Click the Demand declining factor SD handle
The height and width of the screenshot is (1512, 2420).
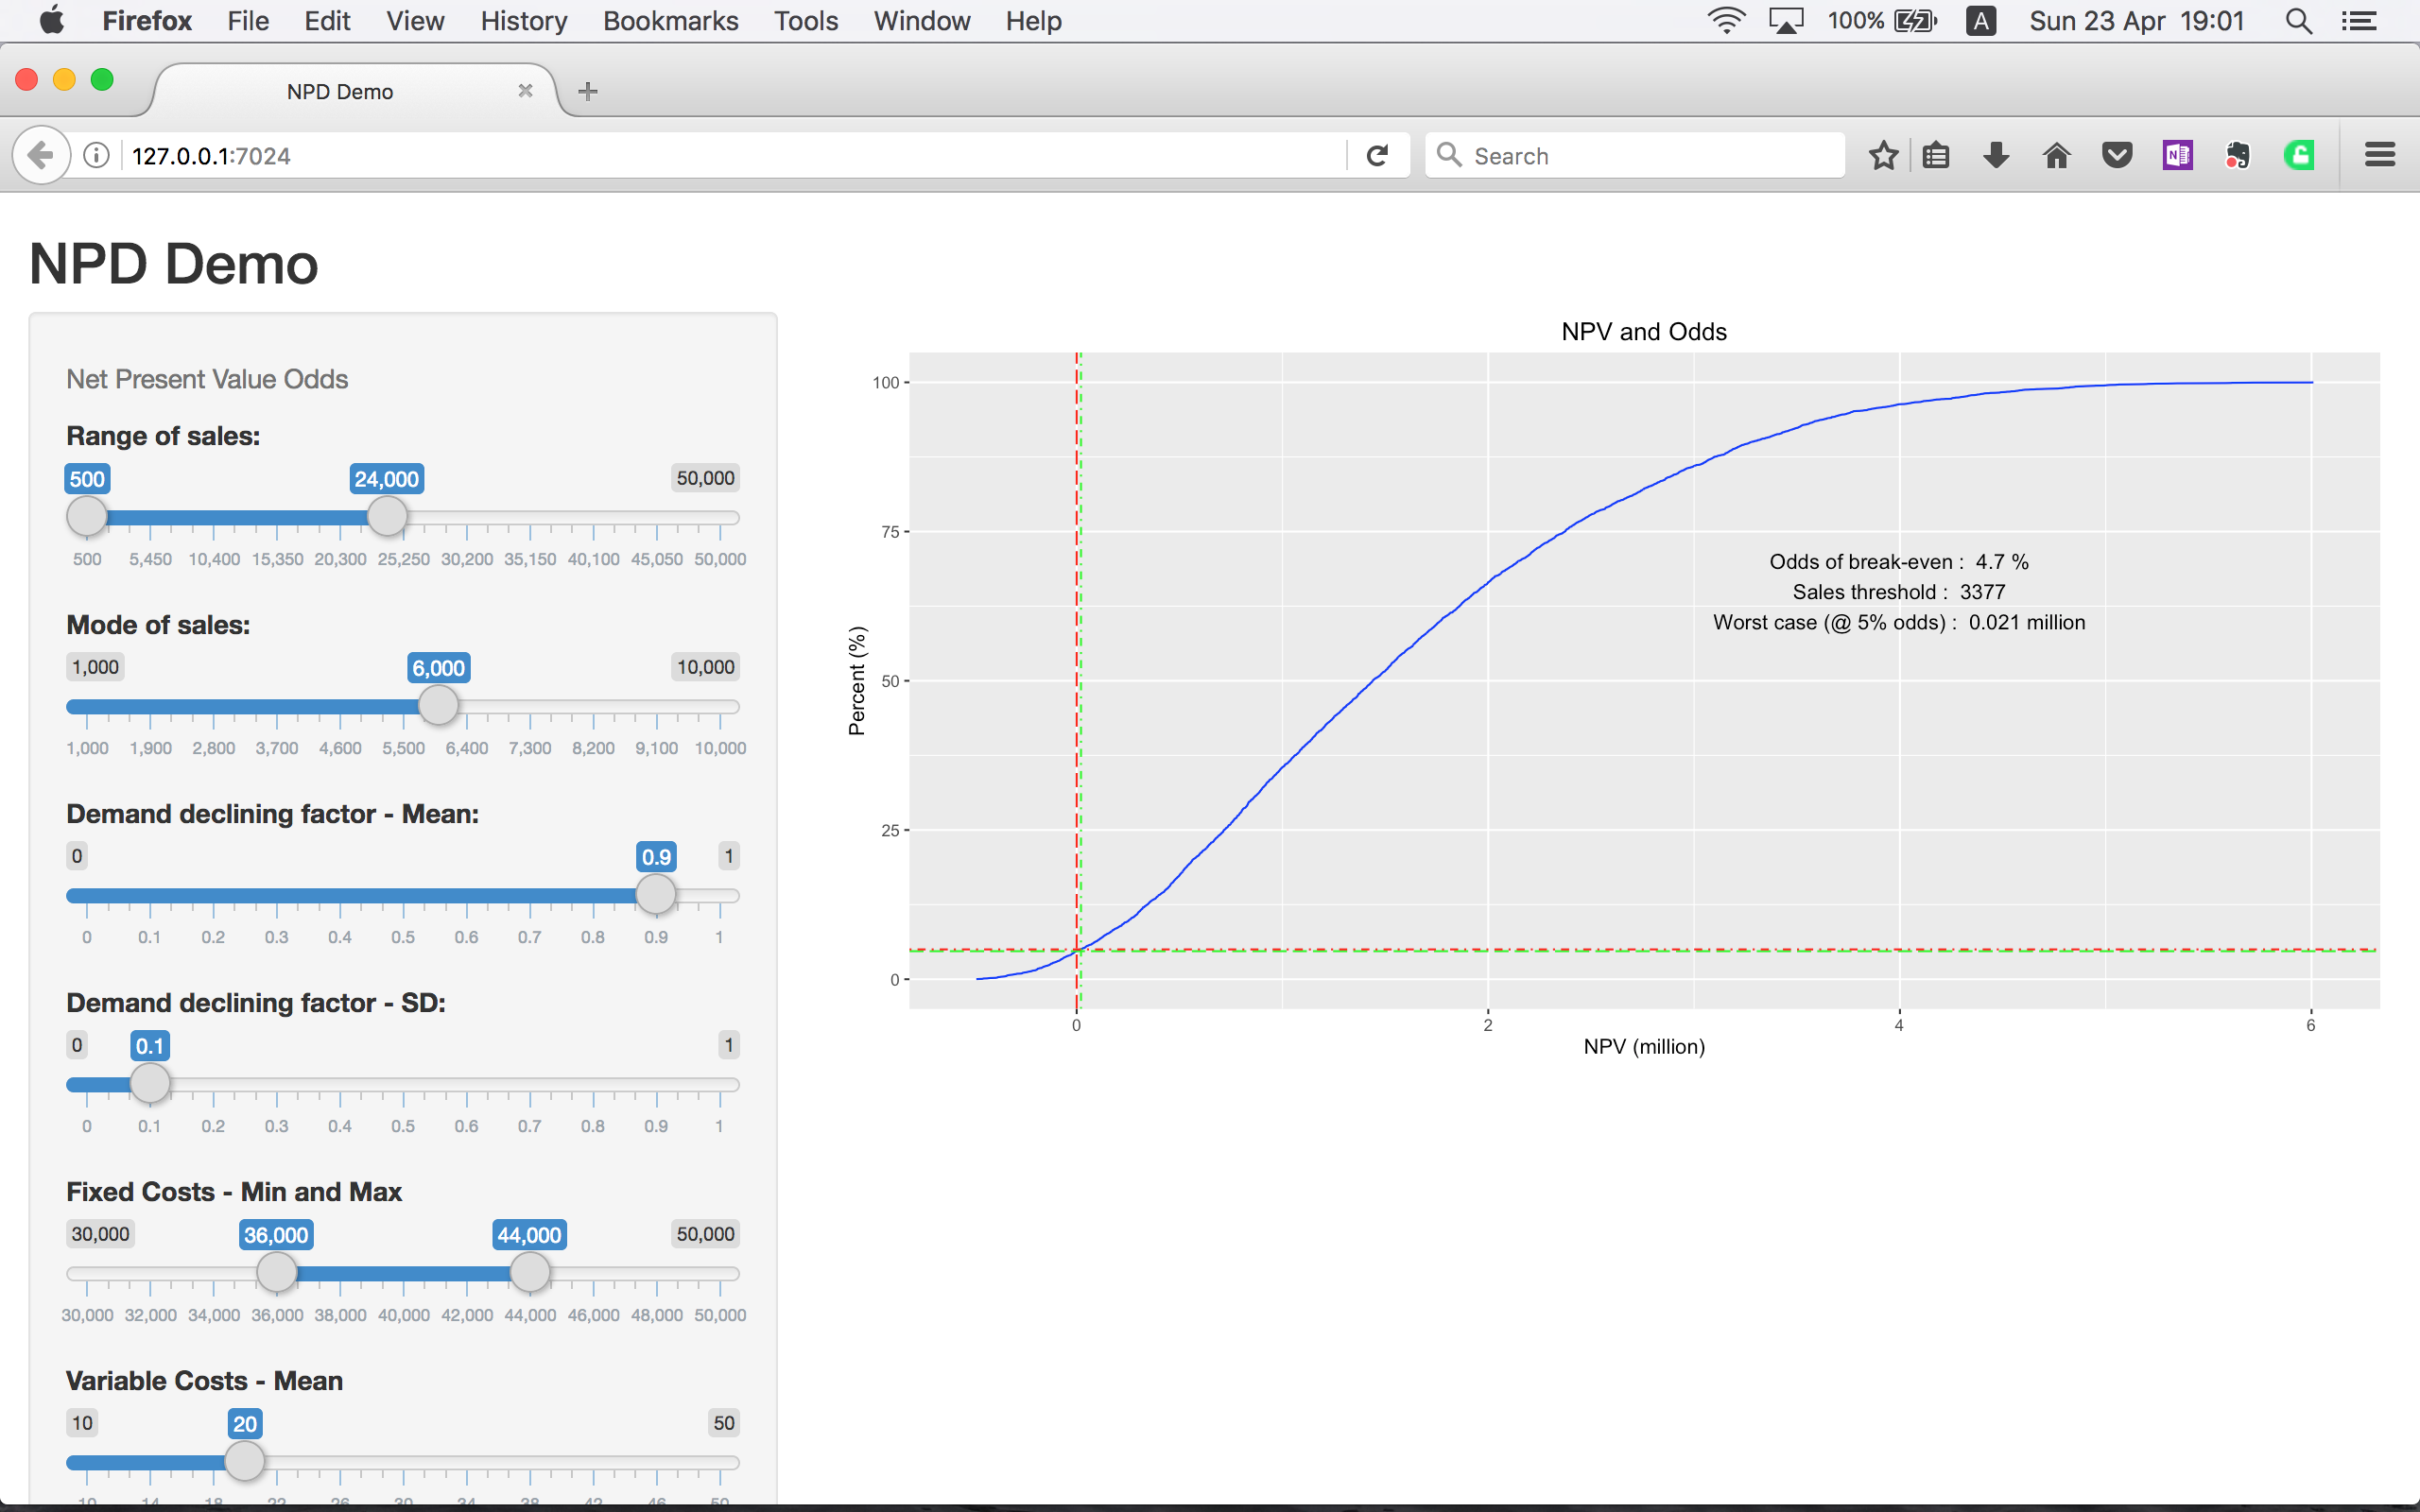click(150, 1083)
